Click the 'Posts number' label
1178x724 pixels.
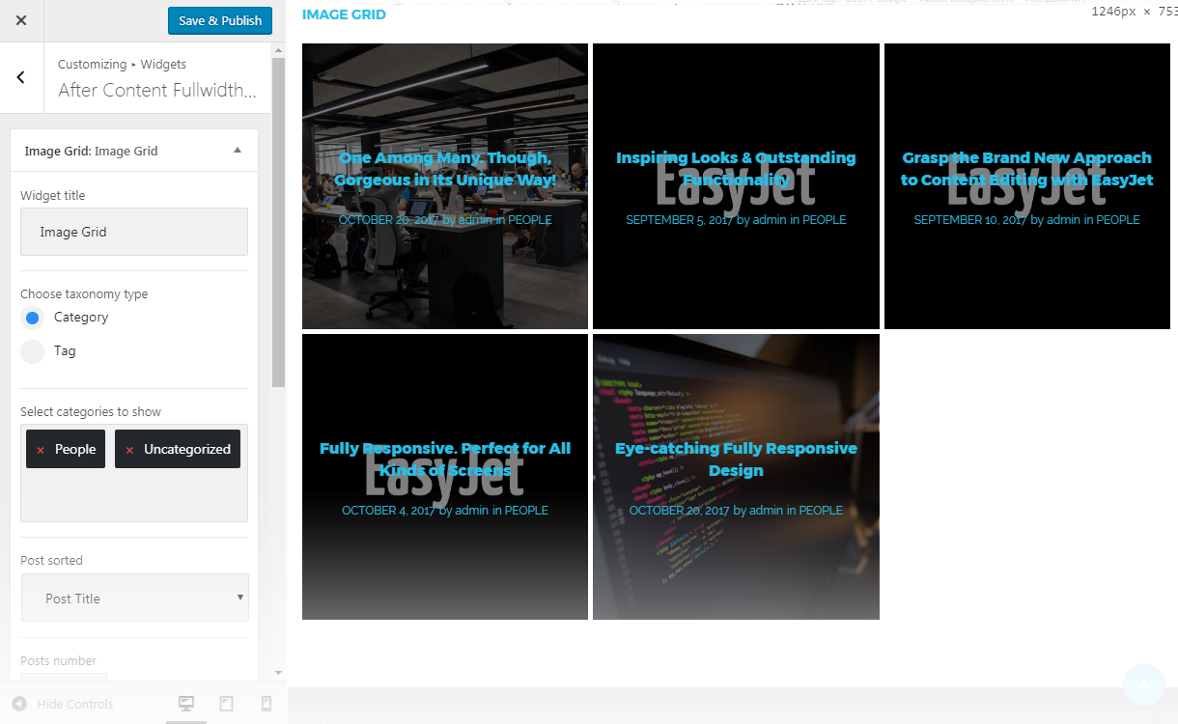[x=59, y=661]
